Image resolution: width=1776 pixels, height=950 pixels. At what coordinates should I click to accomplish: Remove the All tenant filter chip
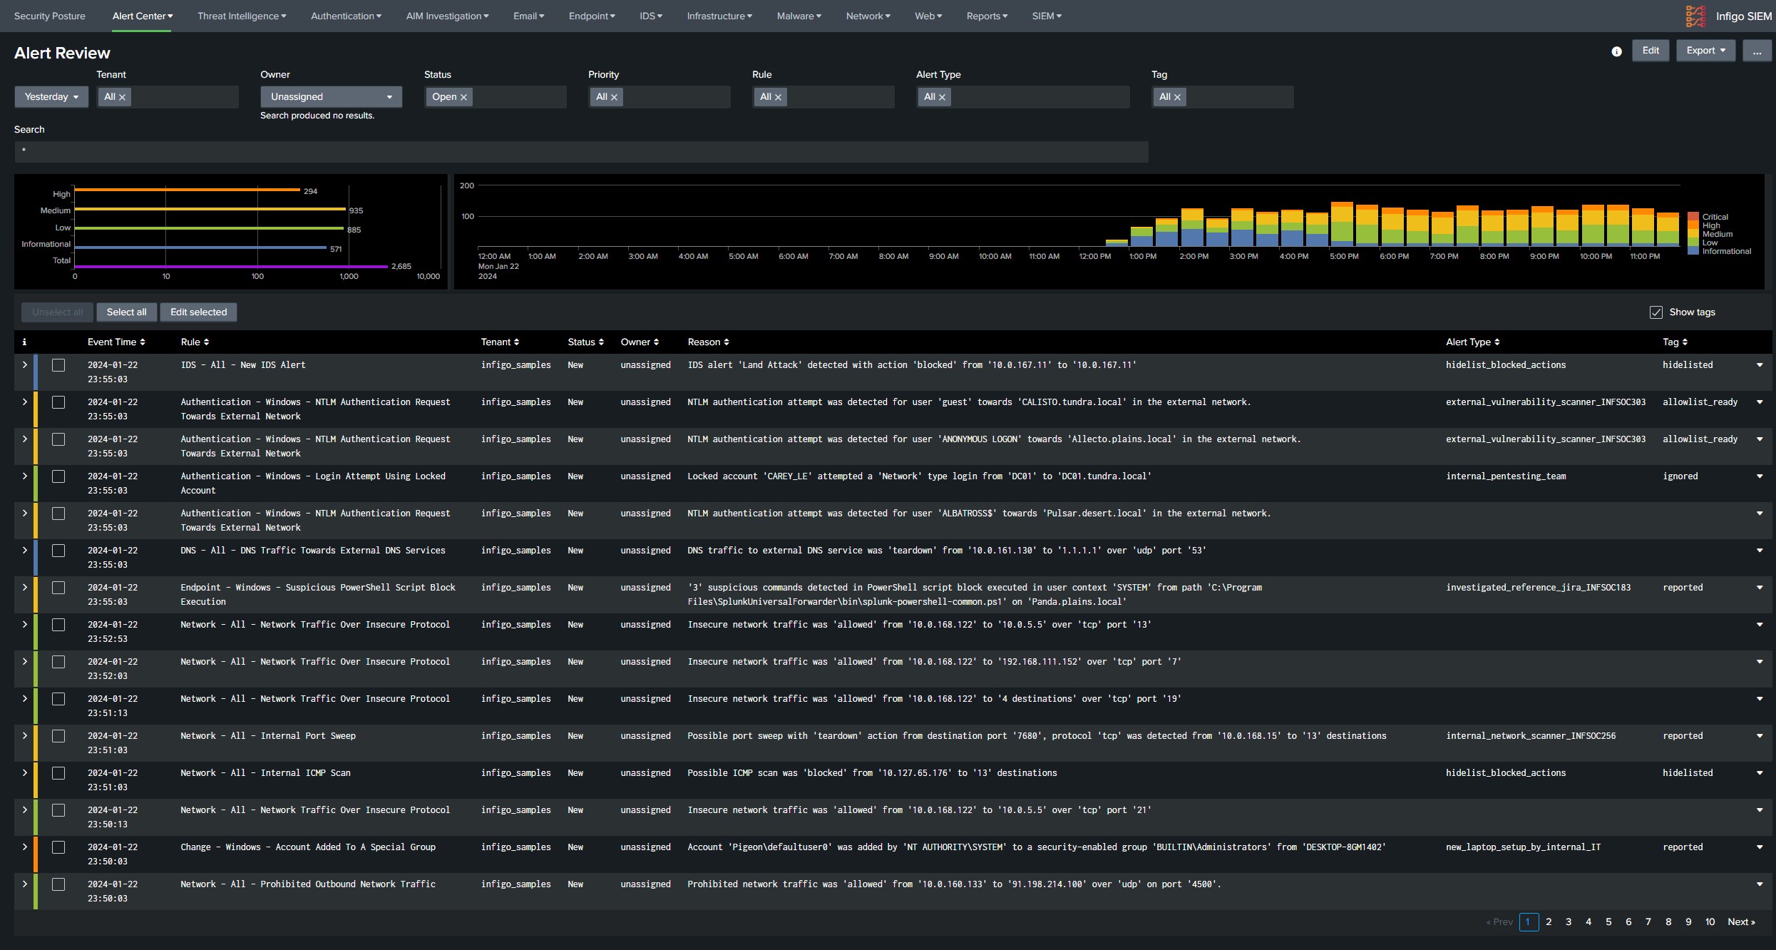point(122,97)
